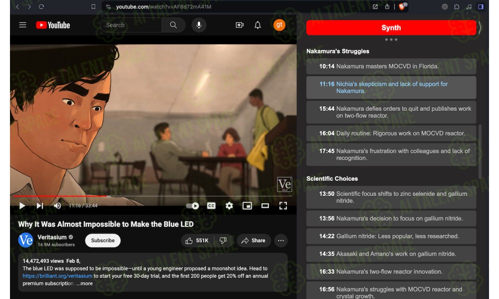Enter full screen mode
499x299 pixels.
click(x=283, y=206)
